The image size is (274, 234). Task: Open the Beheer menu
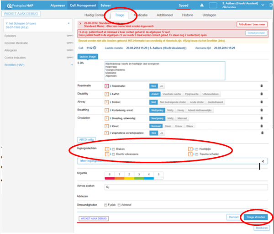pyautogui.click(x=105, y=5)
